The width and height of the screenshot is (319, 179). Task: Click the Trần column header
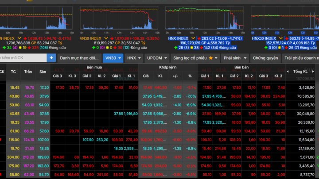point(28,72)
